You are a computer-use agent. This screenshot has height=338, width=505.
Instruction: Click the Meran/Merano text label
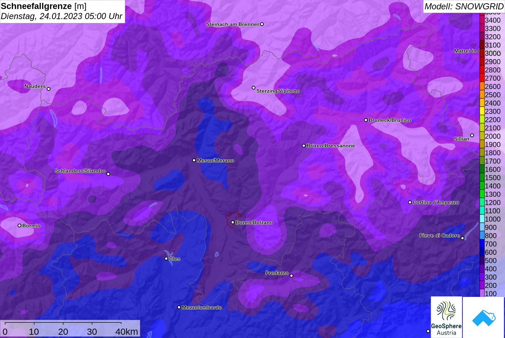coord(216,160)
